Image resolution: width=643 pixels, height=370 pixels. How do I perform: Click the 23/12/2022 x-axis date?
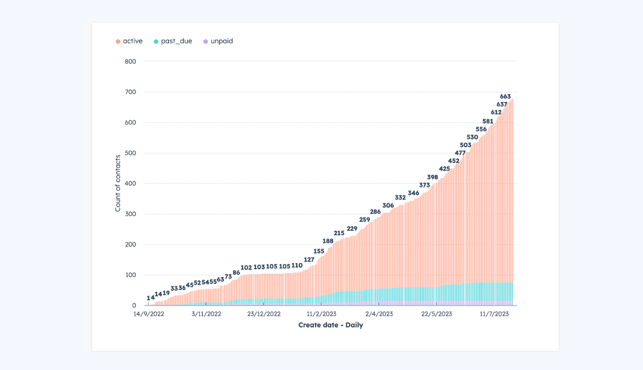(x=264, y=314)
